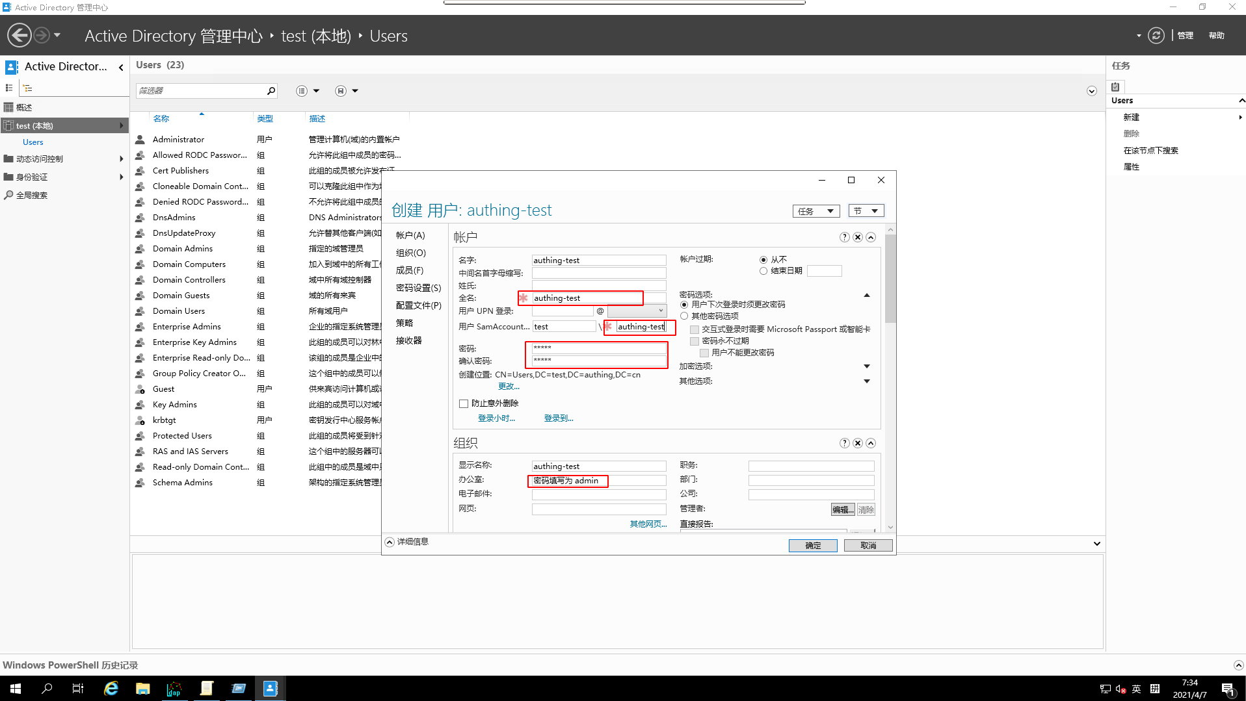Image resolution: width=1246 pixels, height=701 pixels.
Task: Enable the 防止意外删除 checkbox
Action: [464, 403]
